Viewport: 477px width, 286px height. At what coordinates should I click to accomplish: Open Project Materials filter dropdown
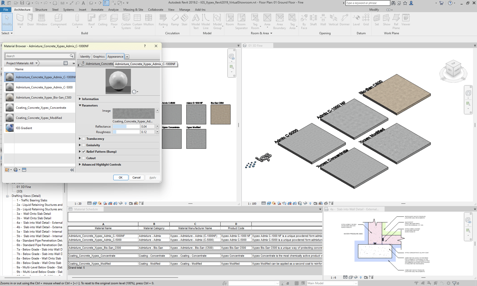tap(22, 63)
